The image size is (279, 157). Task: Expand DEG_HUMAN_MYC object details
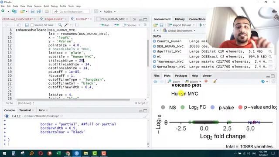tap(154, 46)
